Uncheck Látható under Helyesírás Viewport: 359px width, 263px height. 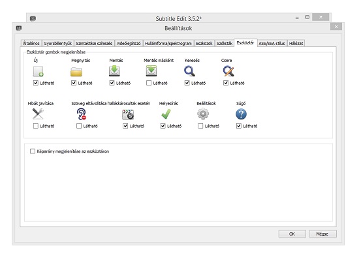[x=163, y=126]
